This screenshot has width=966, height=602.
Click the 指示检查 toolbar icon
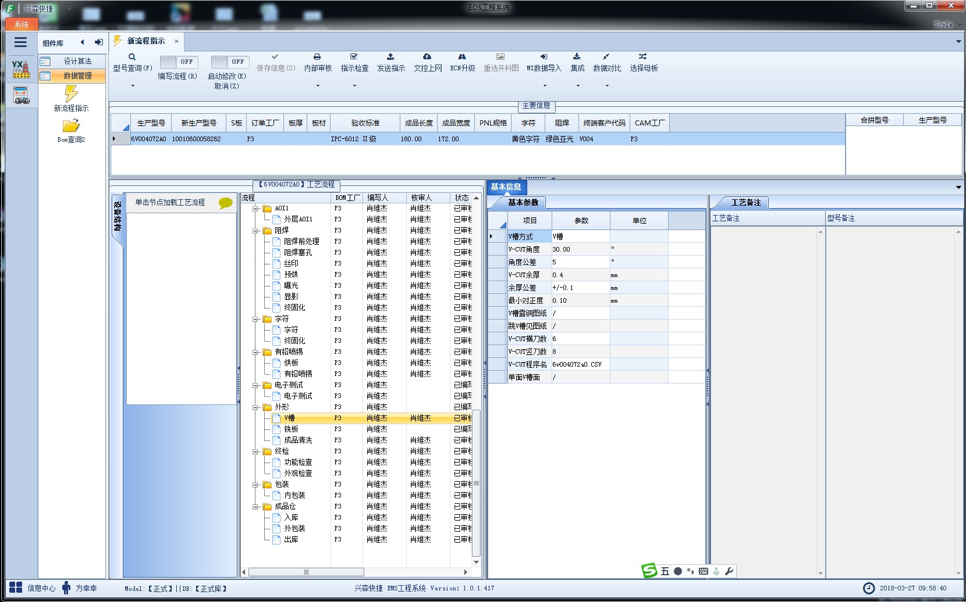pos(354,57)
